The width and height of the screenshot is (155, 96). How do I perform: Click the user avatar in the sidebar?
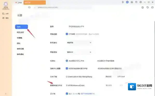pos(6,4)
